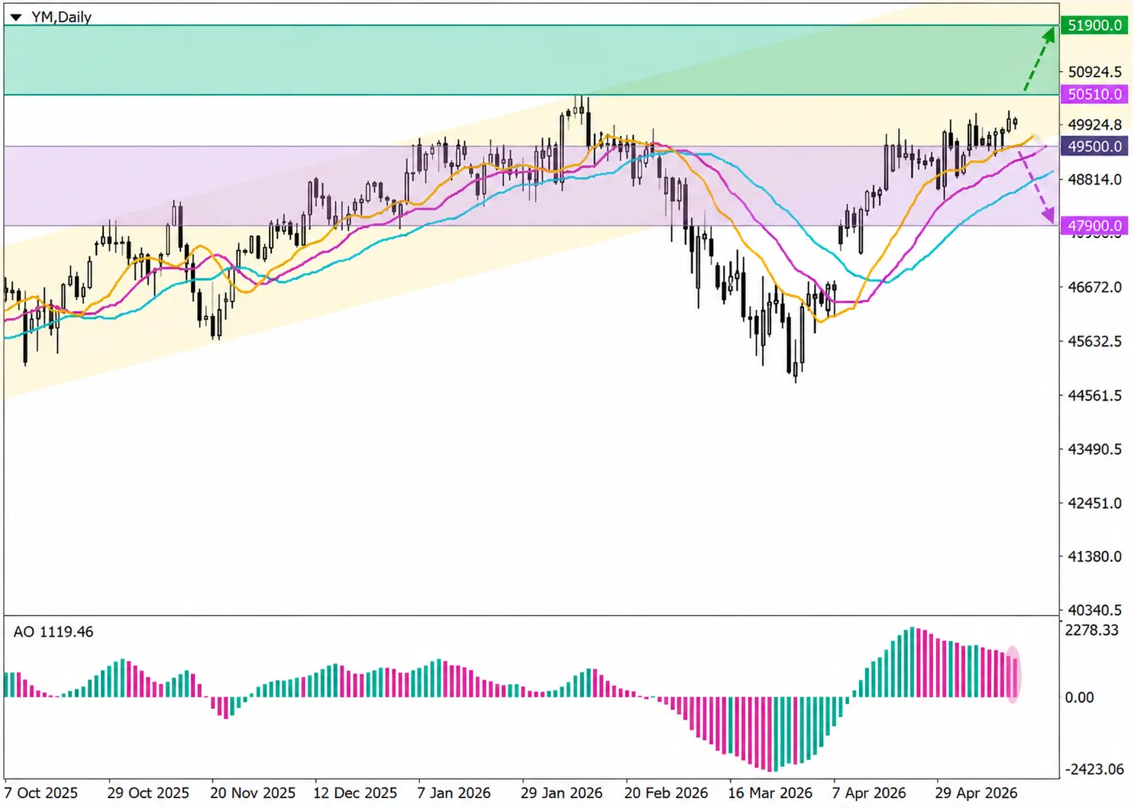Select the 7 Jan 2026 date label
This screenshot has width=1134, height=808.
coord(454,793)
